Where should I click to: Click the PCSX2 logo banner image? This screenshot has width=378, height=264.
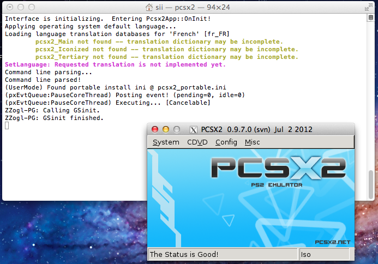251,198
